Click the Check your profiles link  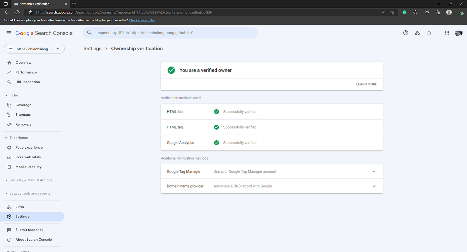pos(142,20)
